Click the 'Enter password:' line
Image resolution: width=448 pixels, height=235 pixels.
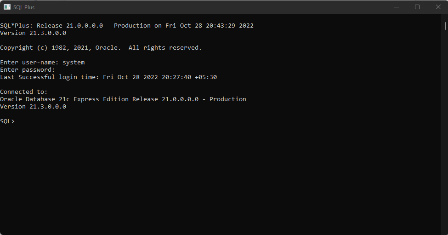coord(28,70)
